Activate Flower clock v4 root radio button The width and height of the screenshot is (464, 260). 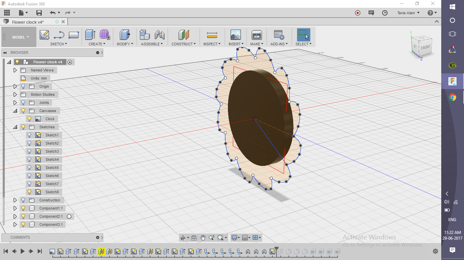70,62
